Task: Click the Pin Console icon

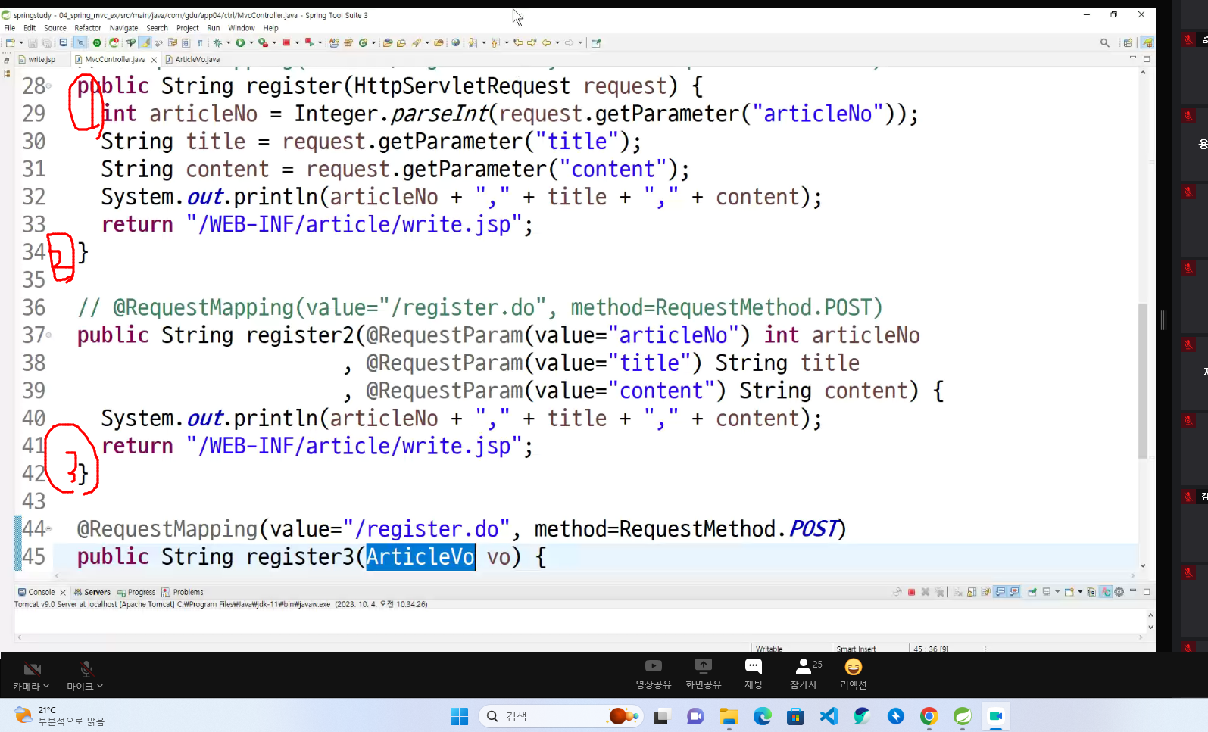Action: pyautogui.click(x=1032, y=592)
